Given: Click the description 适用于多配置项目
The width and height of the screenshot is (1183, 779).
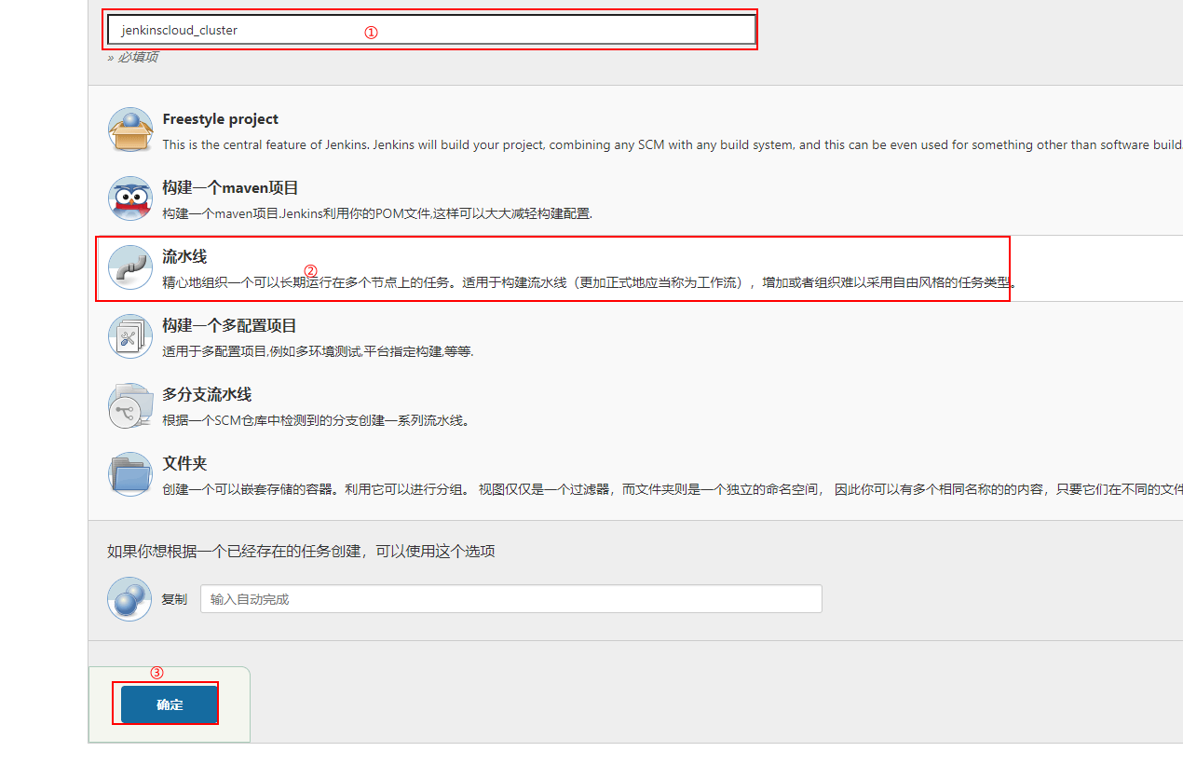Looking at the screenshot, I should click(x=318, y=351).
